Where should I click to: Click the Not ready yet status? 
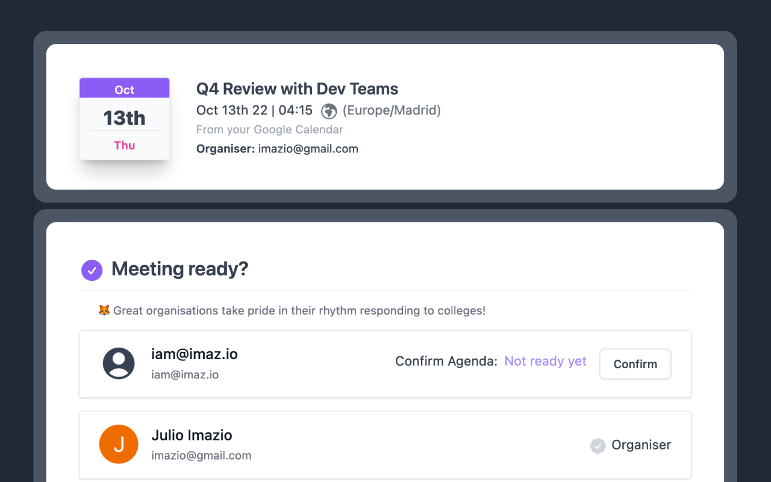tap(546, 361)
